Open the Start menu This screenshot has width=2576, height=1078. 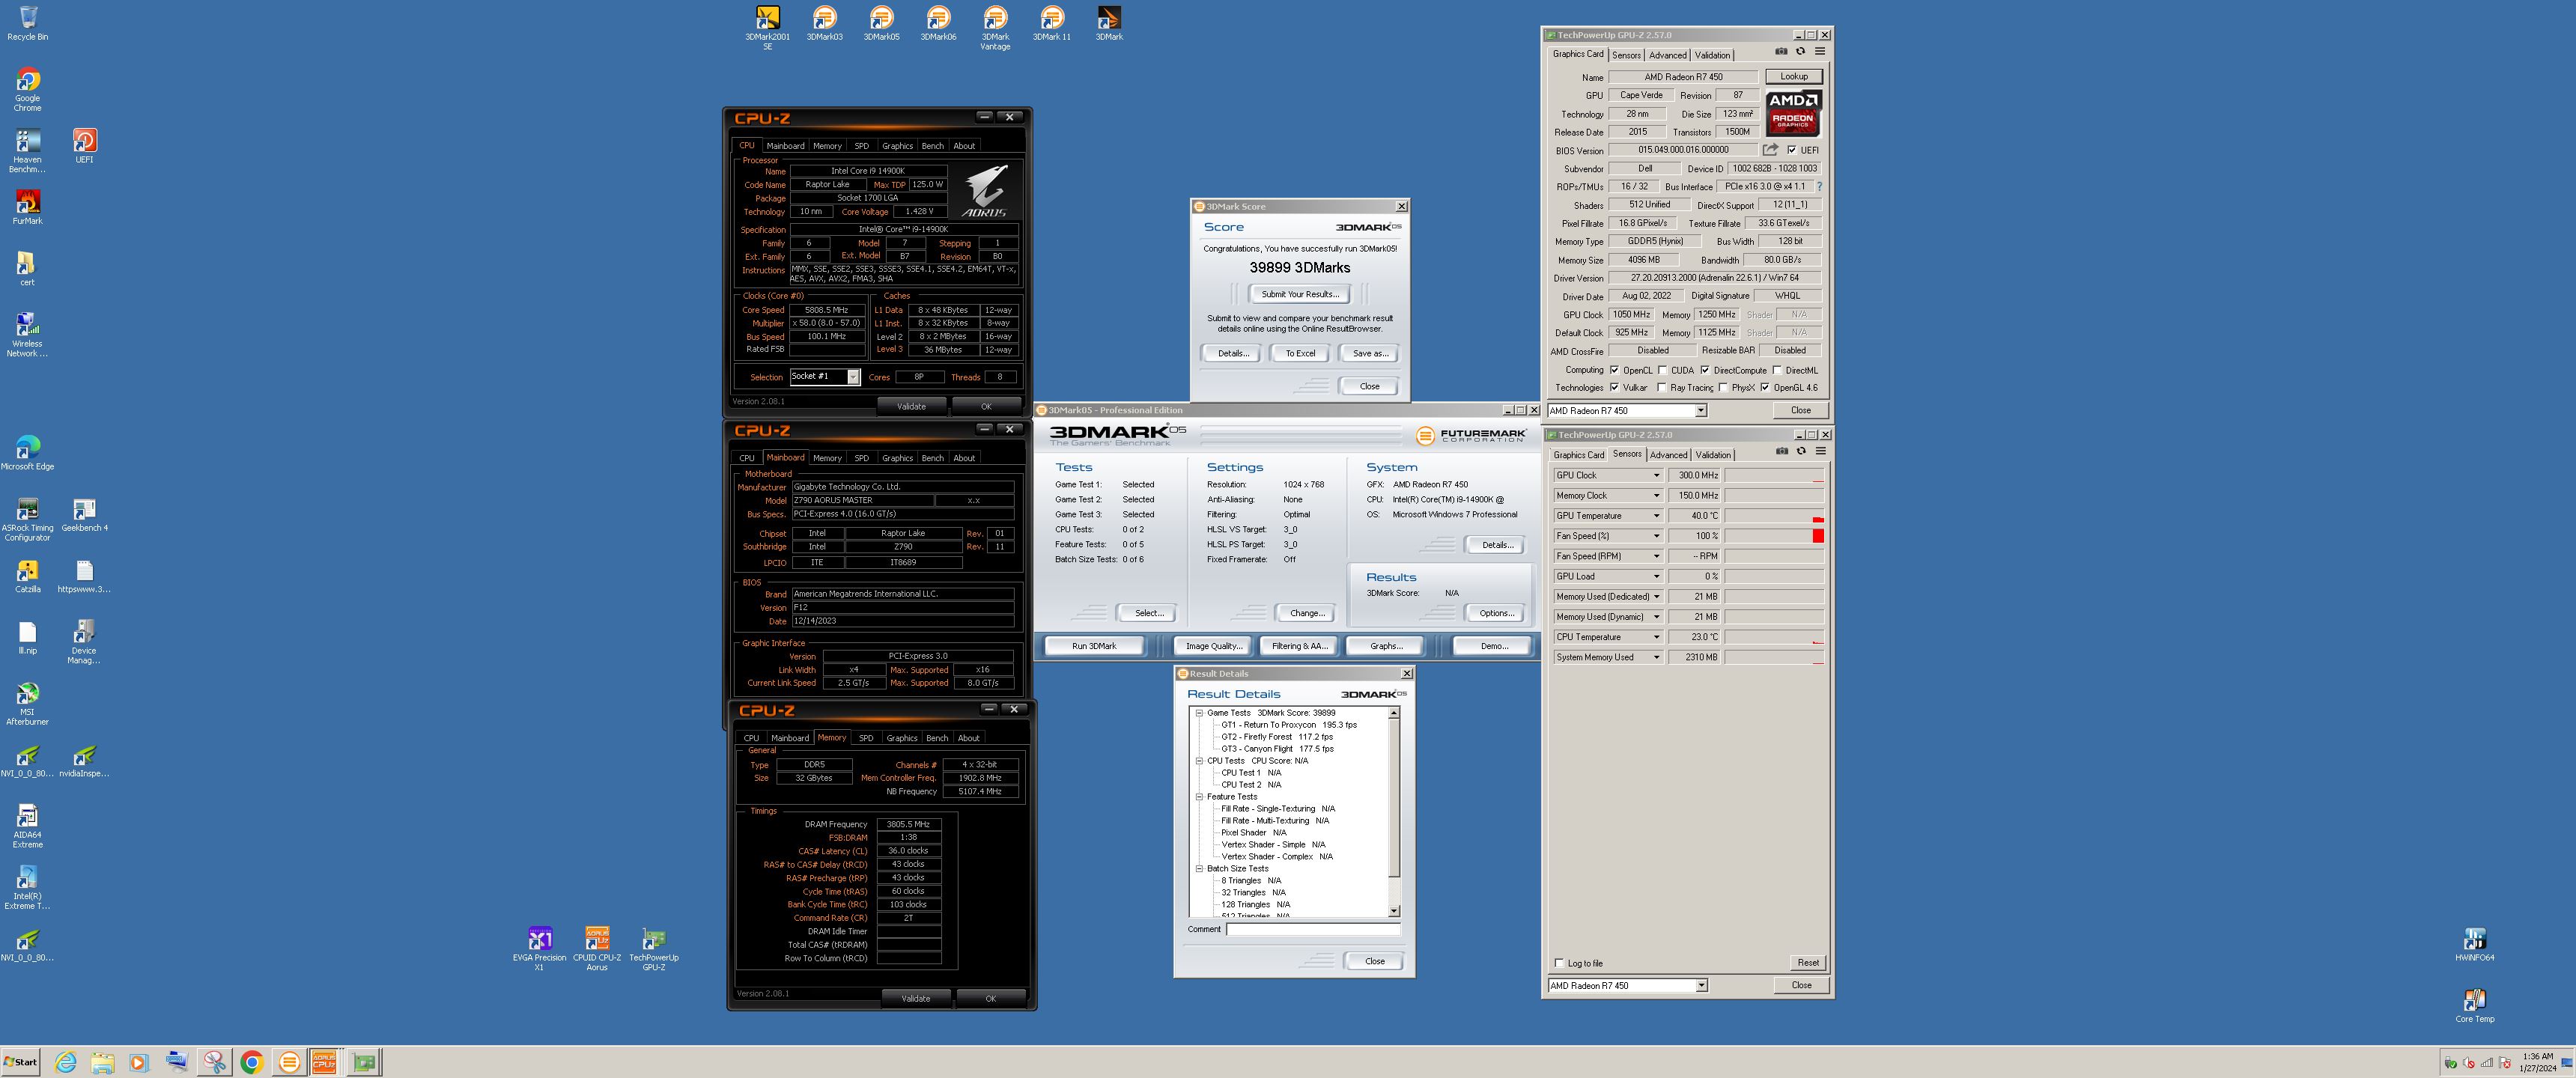pos(20,1063)
